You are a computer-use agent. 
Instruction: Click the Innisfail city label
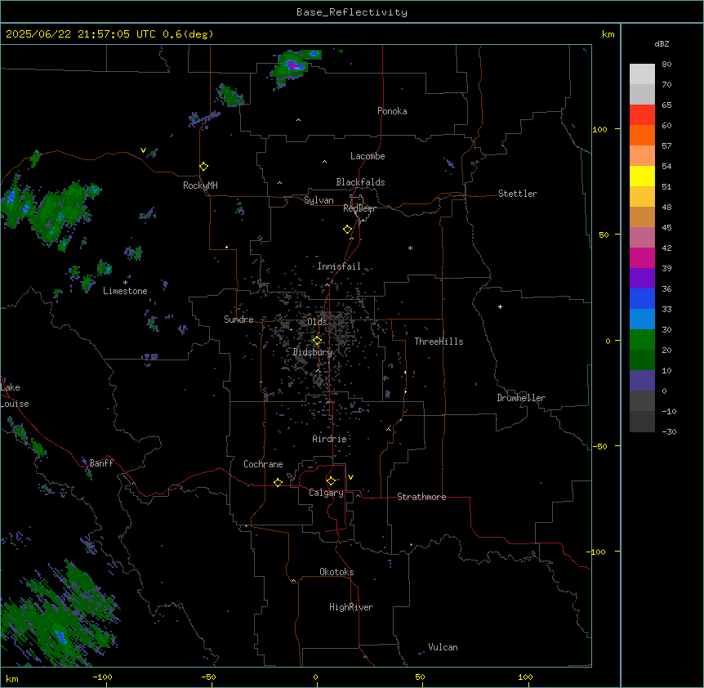[x=339, y=266]
